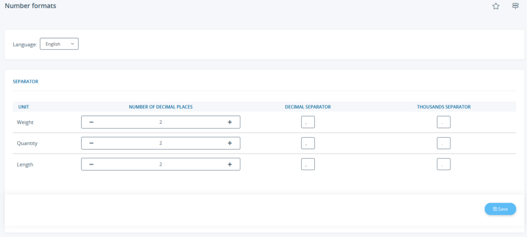Mark page as favorite with star icon

click(x=496, y=6)
